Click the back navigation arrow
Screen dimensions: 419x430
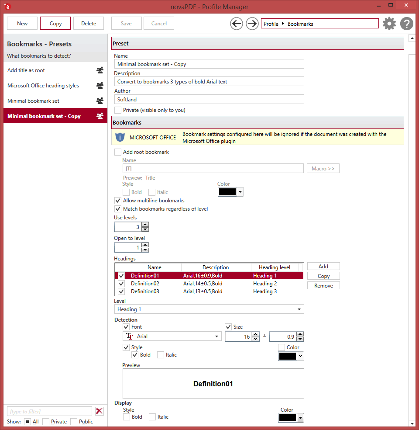(236, 24)
